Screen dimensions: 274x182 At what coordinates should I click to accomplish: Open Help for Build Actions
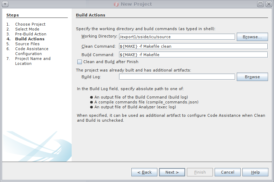(x=255, y=172)
